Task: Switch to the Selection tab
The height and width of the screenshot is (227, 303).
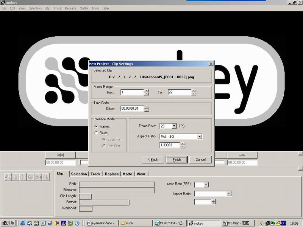Action: [79, 174]
